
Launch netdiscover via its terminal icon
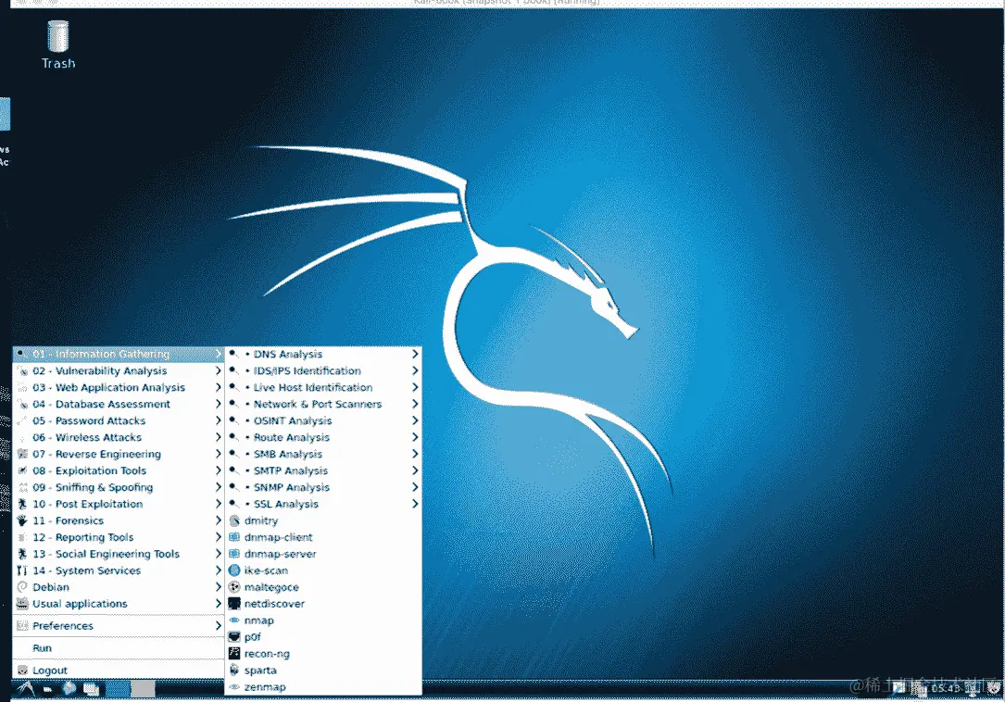[x=234, y=604]
